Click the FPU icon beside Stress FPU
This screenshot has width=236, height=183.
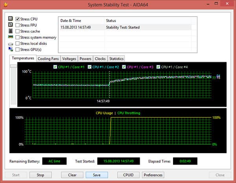pyautogui.click(x=10, y=24)
